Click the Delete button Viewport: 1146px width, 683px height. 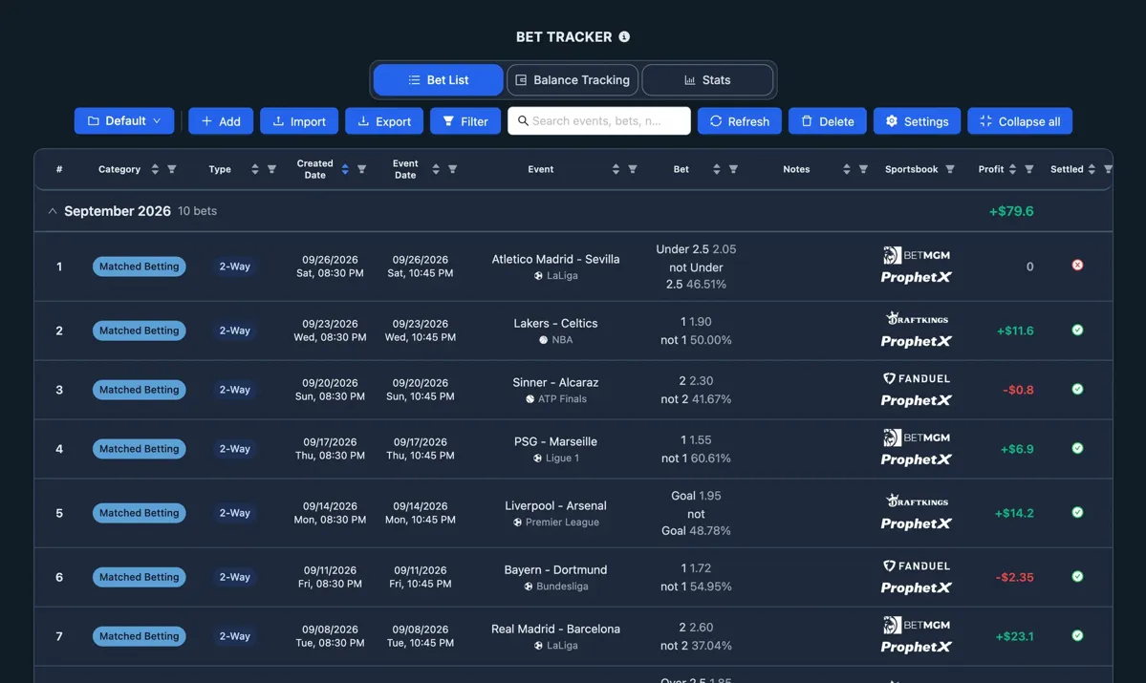[828, 121]
